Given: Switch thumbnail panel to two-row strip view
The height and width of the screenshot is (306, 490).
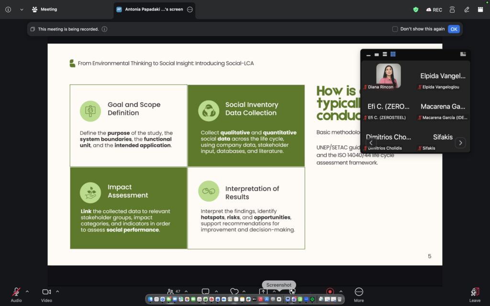Looking at the screenshot, I should click(x=385, y=55).
